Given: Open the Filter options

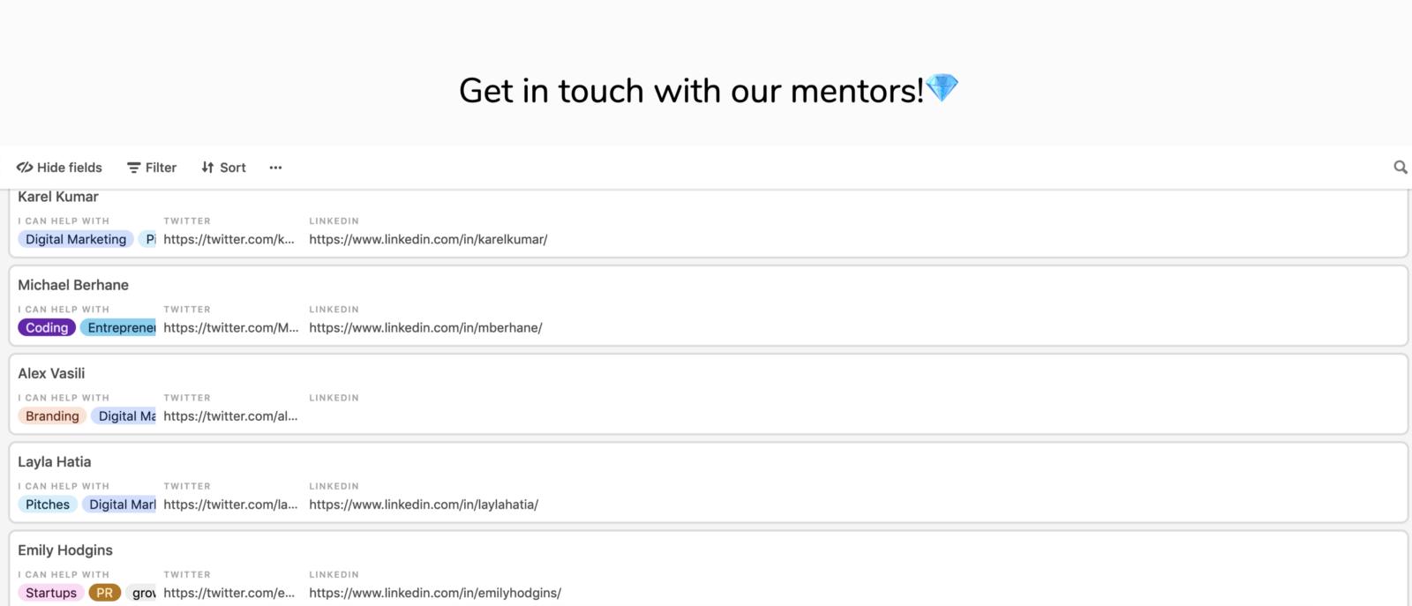Looking at the screenshot, I should (x=152, y=168).
